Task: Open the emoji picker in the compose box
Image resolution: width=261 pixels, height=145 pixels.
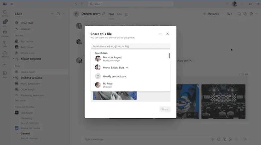Action: (219, 139)
